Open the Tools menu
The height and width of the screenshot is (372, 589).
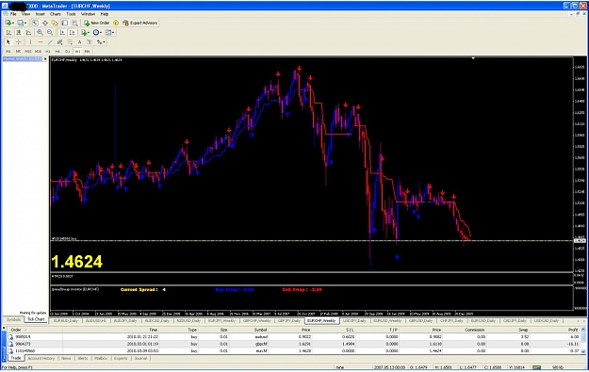pos(71,14)
